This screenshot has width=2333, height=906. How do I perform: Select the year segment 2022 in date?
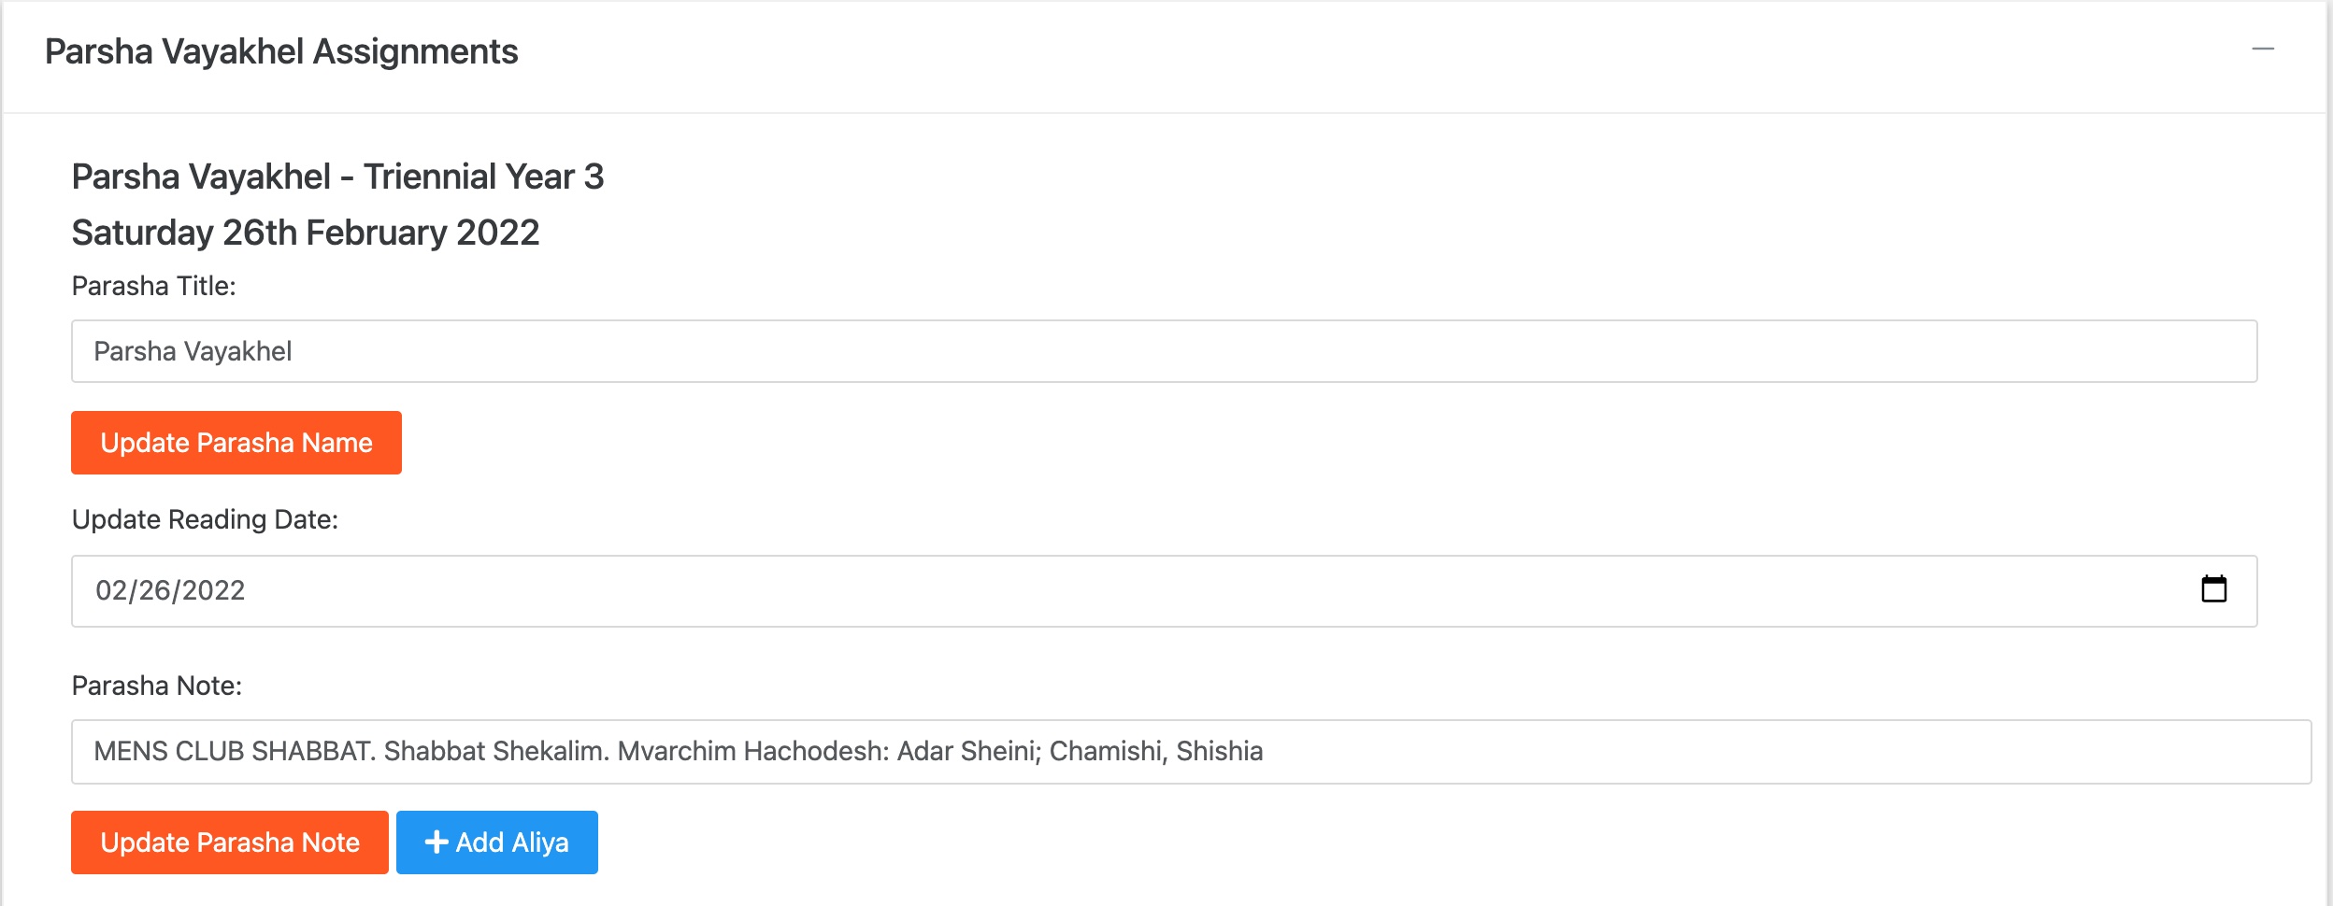click(213, 590)
